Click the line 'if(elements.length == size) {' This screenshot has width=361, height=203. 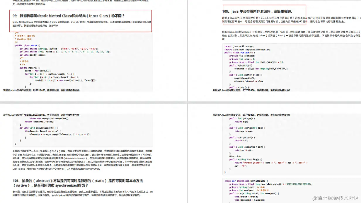pyautogui.click(x=43, y=131)
